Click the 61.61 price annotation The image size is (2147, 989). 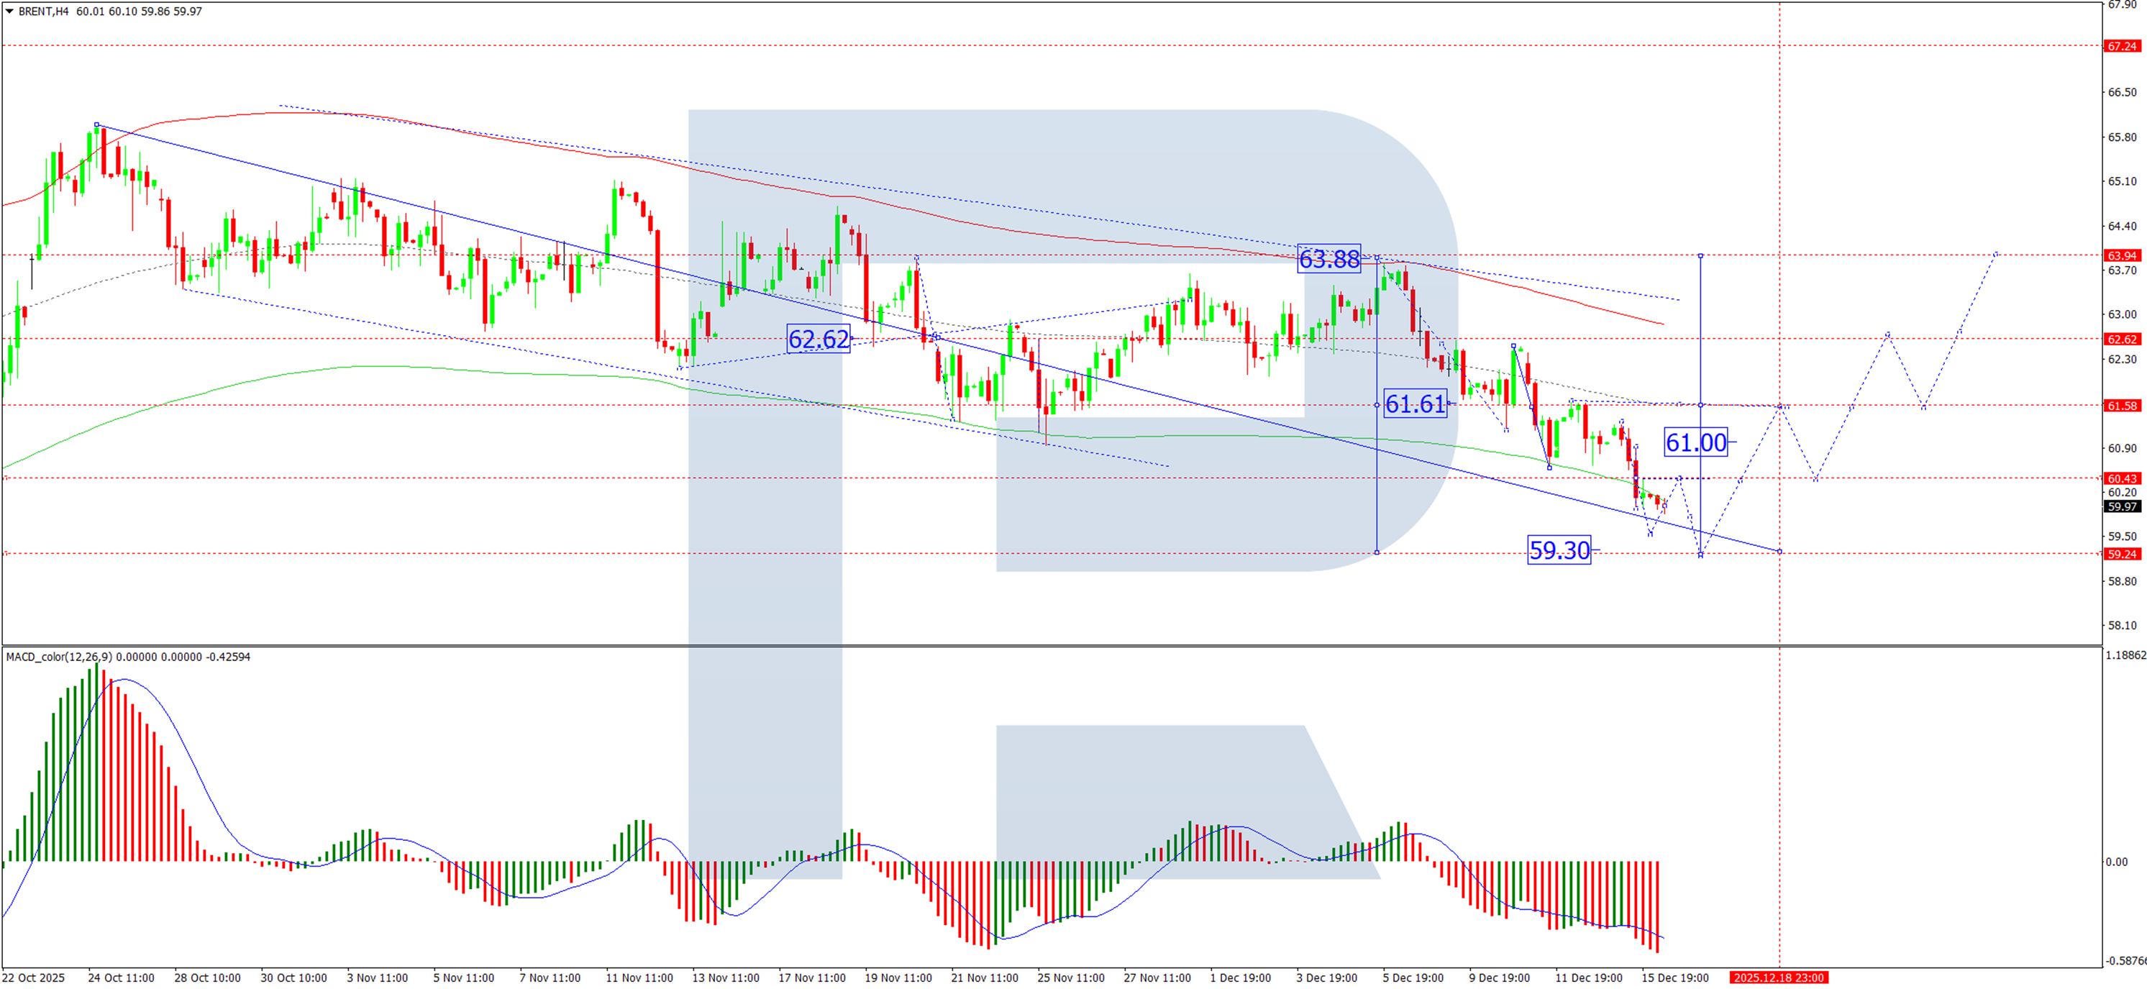[x=1414, y=404]
